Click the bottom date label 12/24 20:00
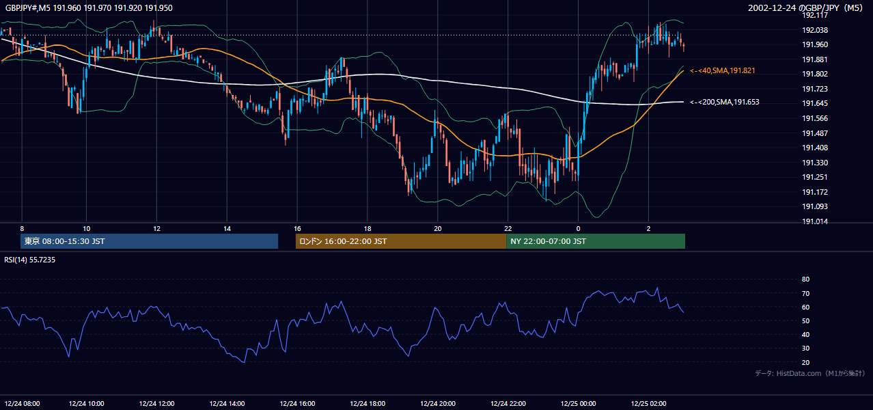Image resolution: width=873 pixels, height=410 pixels. (438, 404)
